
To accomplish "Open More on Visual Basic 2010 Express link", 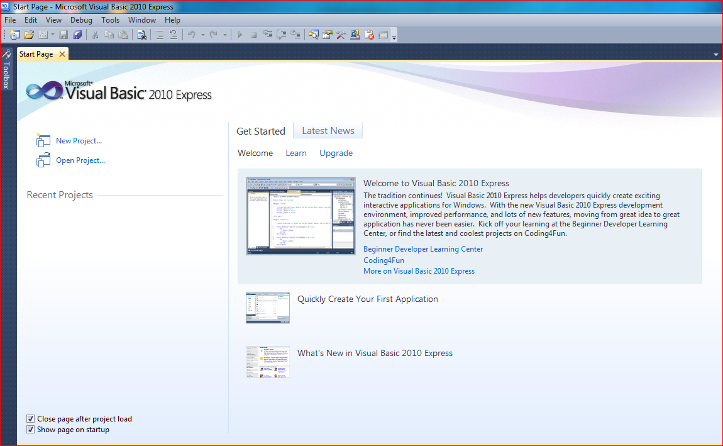I will coord(419,271).
